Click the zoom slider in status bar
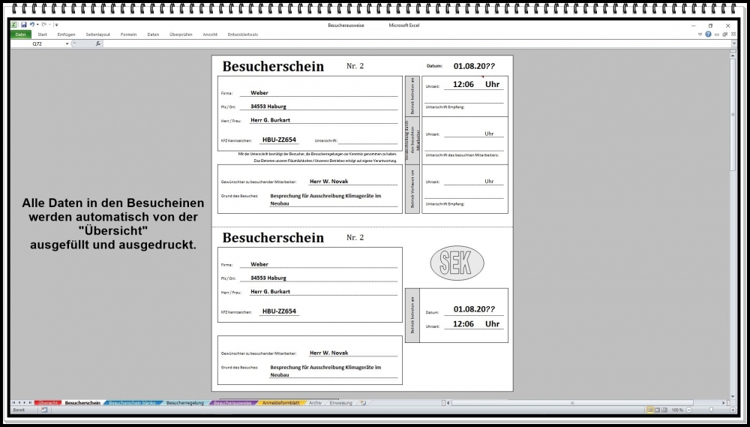This screenshot has width=750, height=427. coord(712,410)
